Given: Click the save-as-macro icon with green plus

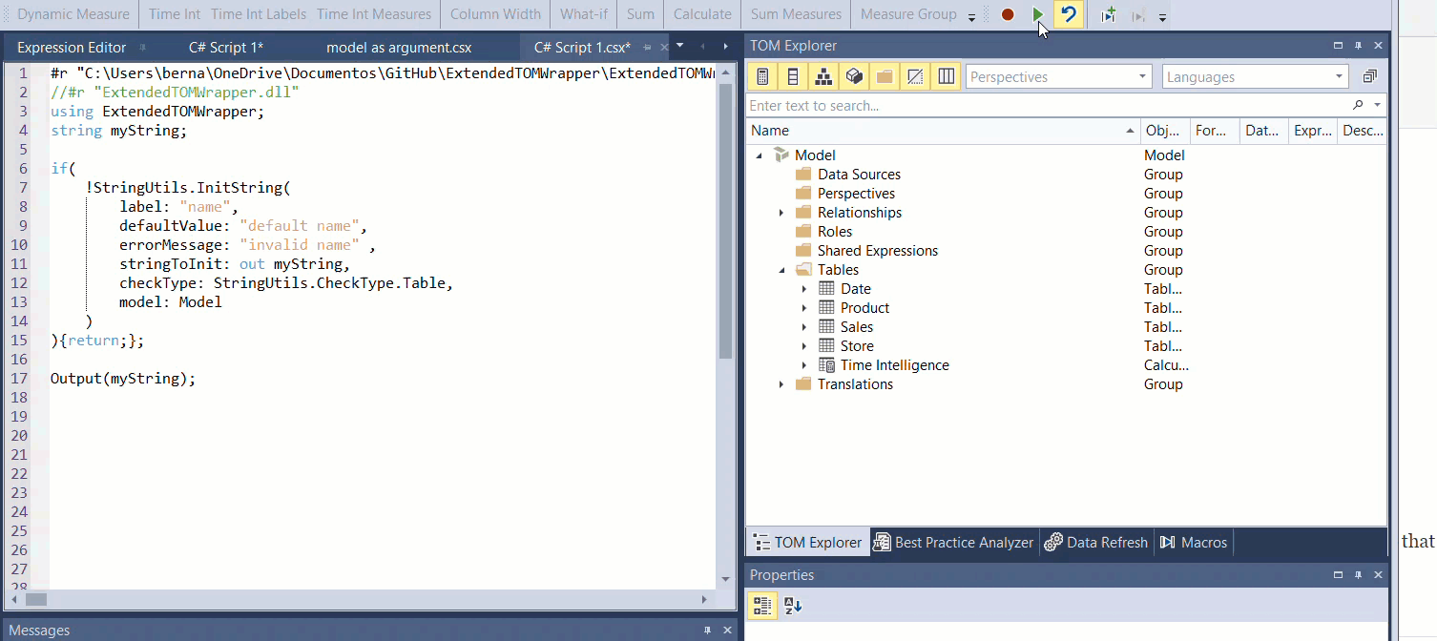Looking at the screenshot, I should (x=1108, y=14).
